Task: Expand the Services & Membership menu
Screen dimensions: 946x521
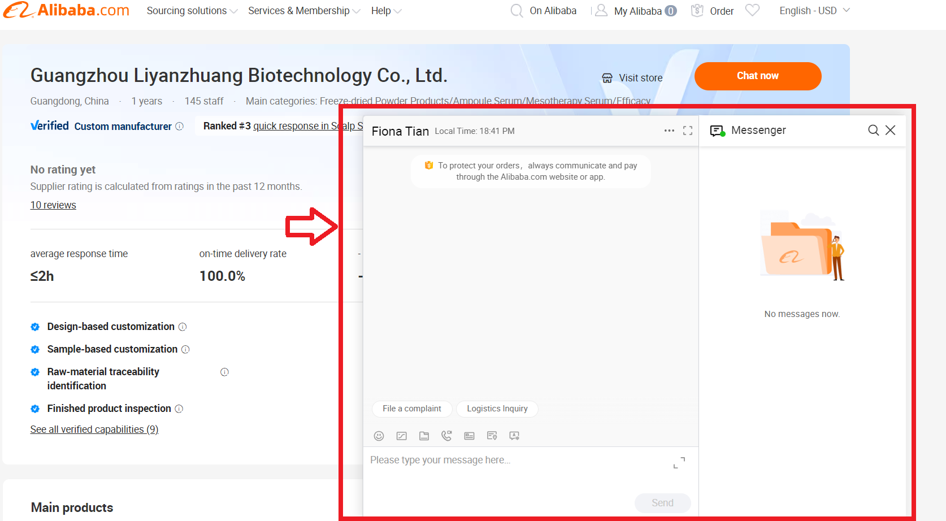Action: click(x=304, y=11)
